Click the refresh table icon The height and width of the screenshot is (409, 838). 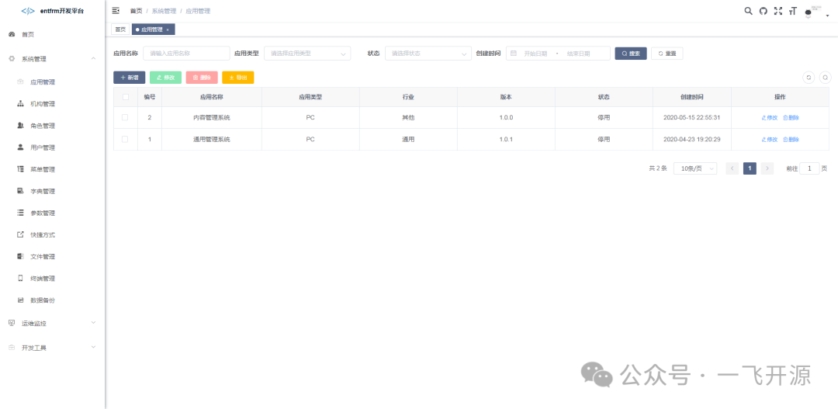809,78
